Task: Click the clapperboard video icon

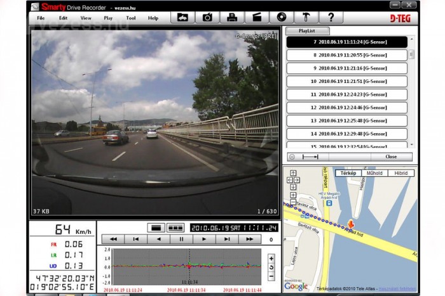Action: (257, 18)
